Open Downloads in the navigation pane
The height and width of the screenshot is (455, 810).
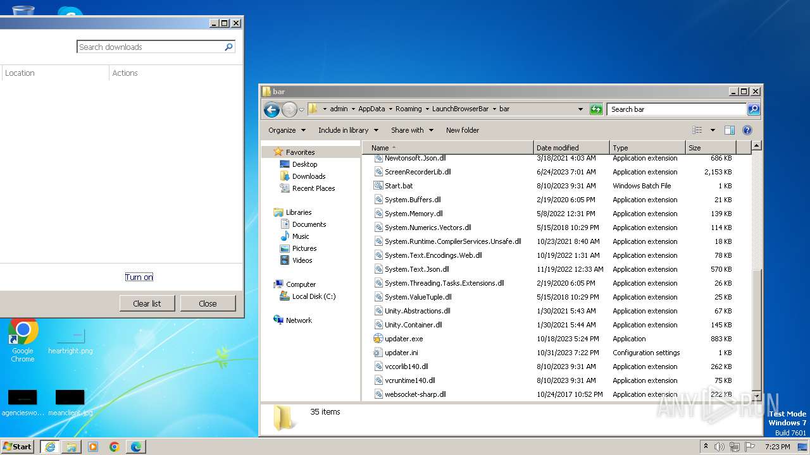tap(309, 176)
